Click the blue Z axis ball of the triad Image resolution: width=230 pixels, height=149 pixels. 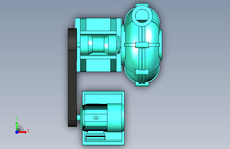(17, 132)
